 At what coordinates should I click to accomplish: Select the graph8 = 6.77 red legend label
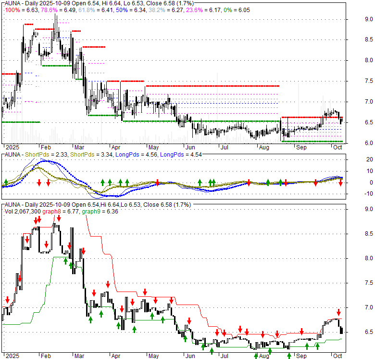pos(64,211)
